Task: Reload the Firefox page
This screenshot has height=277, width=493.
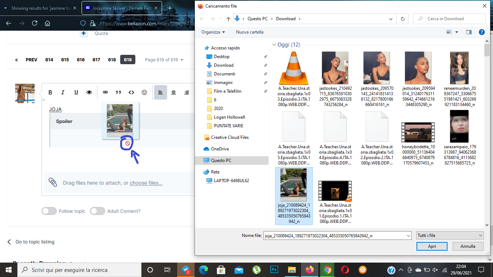Action: [35, 23]
